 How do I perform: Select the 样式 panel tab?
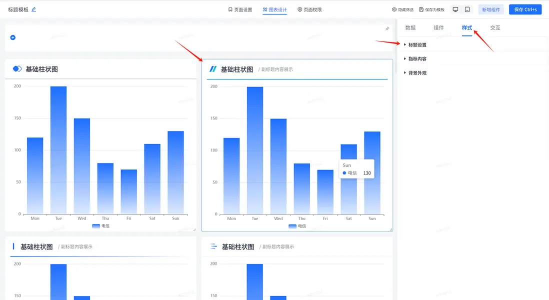pos(466,27)
